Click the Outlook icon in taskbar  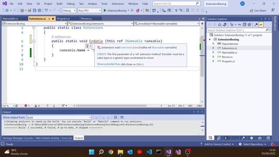(x=130, y=152)
